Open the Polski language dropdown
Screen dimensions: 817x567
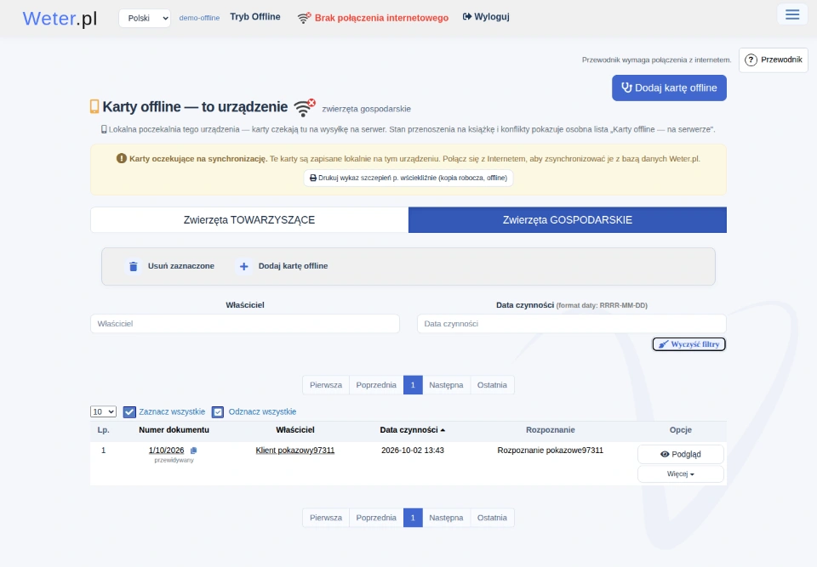(x=145, y=18)
